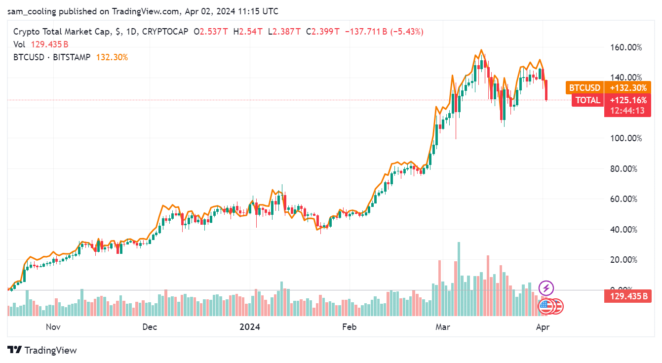Click the 2024 label on time axis

pyautogui.click(x=249, y=327)
